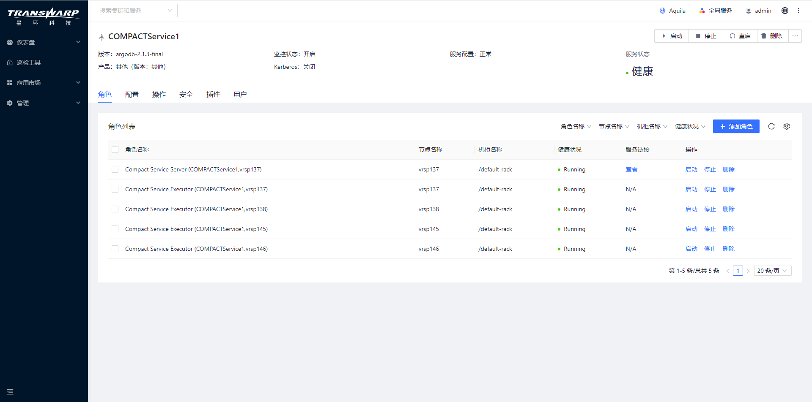Click 第 1-5 条/总共 5 条 pagination text
812x402 pixels.
click(694, 271)
